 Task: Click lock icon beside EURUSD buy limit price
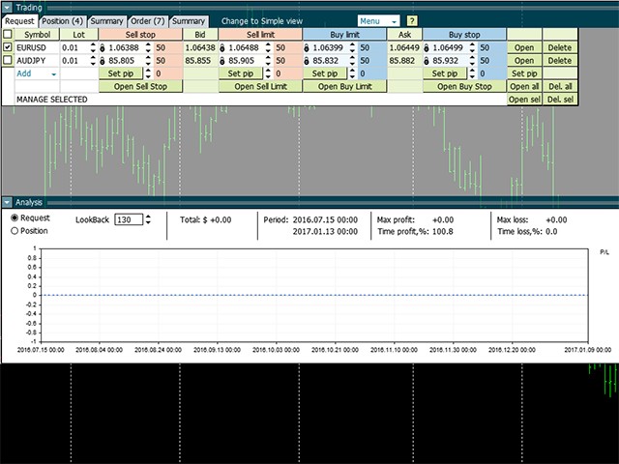308,46
